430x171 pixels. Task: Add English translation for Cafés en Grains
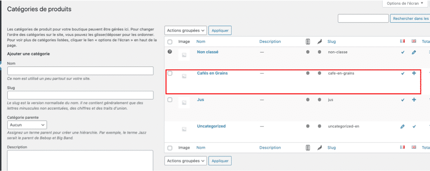(414, 73)
